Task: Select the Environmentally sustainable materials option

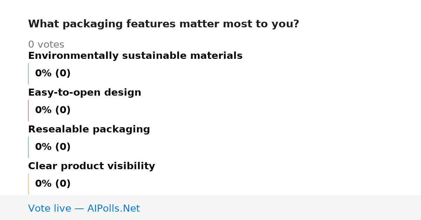Action: [135, 56]
